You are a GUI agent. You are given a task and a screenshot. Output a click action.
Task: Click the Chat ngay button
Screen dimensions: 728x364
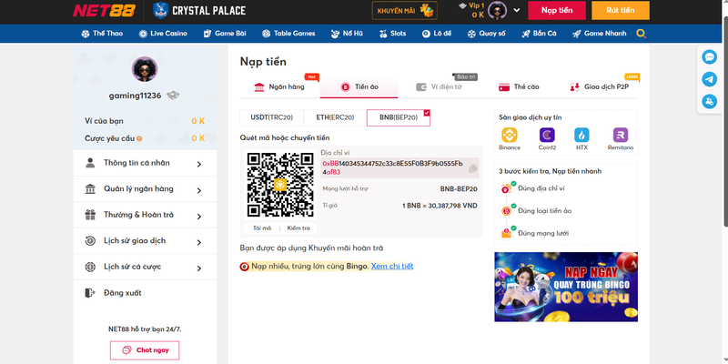tap(145, 350)
